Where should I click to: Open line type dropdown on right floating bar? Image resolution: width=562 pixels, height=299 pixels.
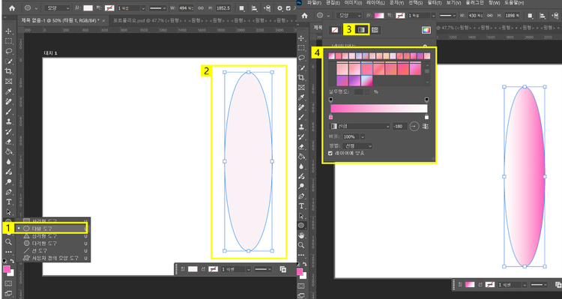coord(538,285)
